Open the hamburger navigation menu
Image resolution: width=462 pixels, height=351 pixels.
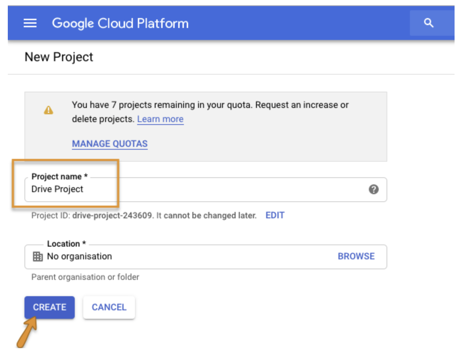pyautogui.click(x=30, y=23)
